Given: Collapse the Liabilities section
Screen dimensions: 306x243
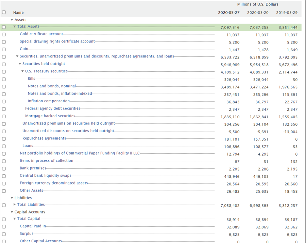Looking at the screenshot, I should pyautogui.click(x=12, y=198).
